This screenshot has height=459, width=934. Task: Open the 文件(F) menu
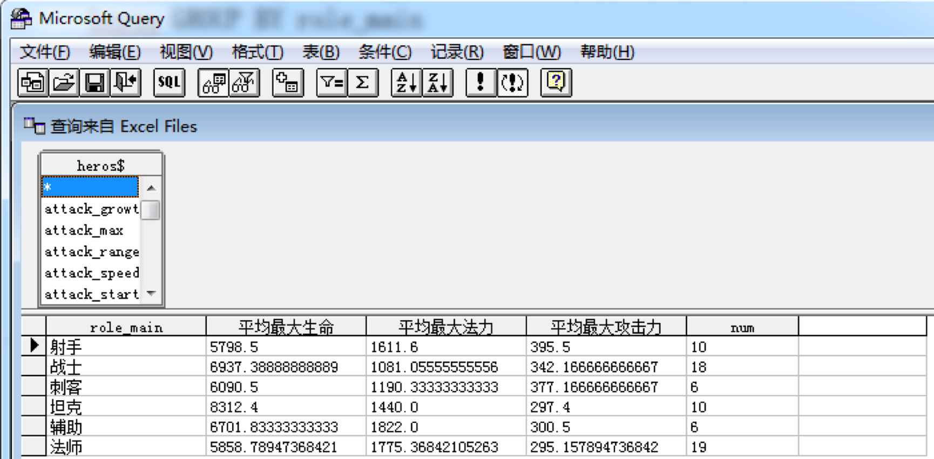pos(45,52)
